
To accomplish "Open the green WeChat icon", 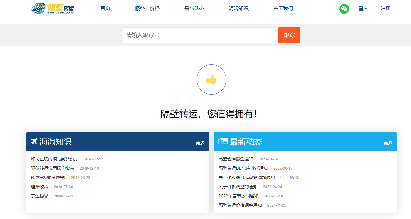I will (x=344, y=9).
